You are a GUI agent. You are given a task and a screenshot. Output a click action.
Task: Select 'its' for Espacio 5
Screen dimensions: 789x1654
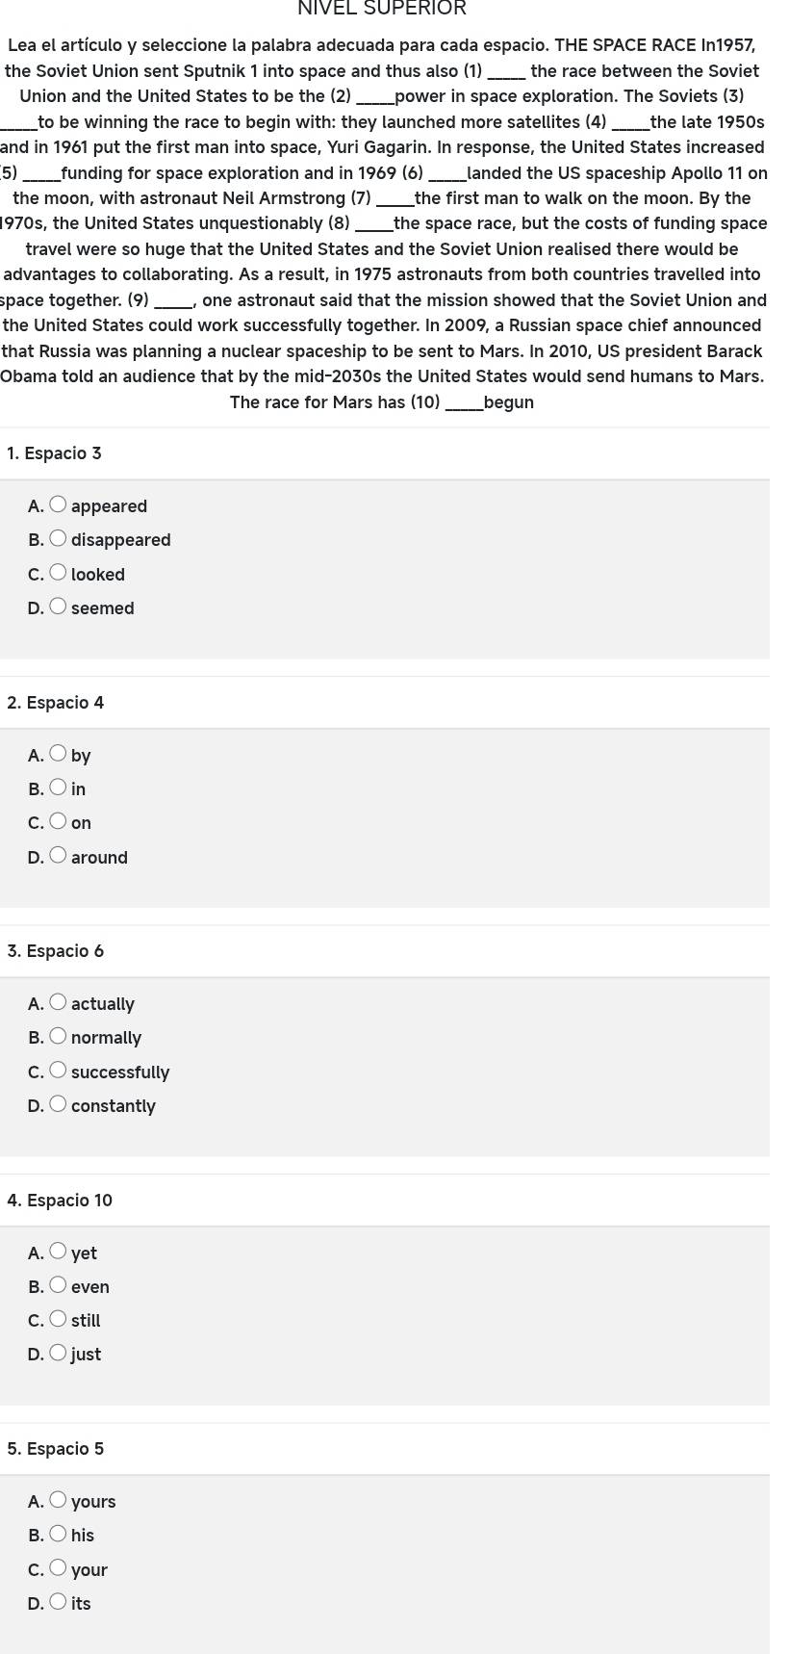click(58, 1602)
